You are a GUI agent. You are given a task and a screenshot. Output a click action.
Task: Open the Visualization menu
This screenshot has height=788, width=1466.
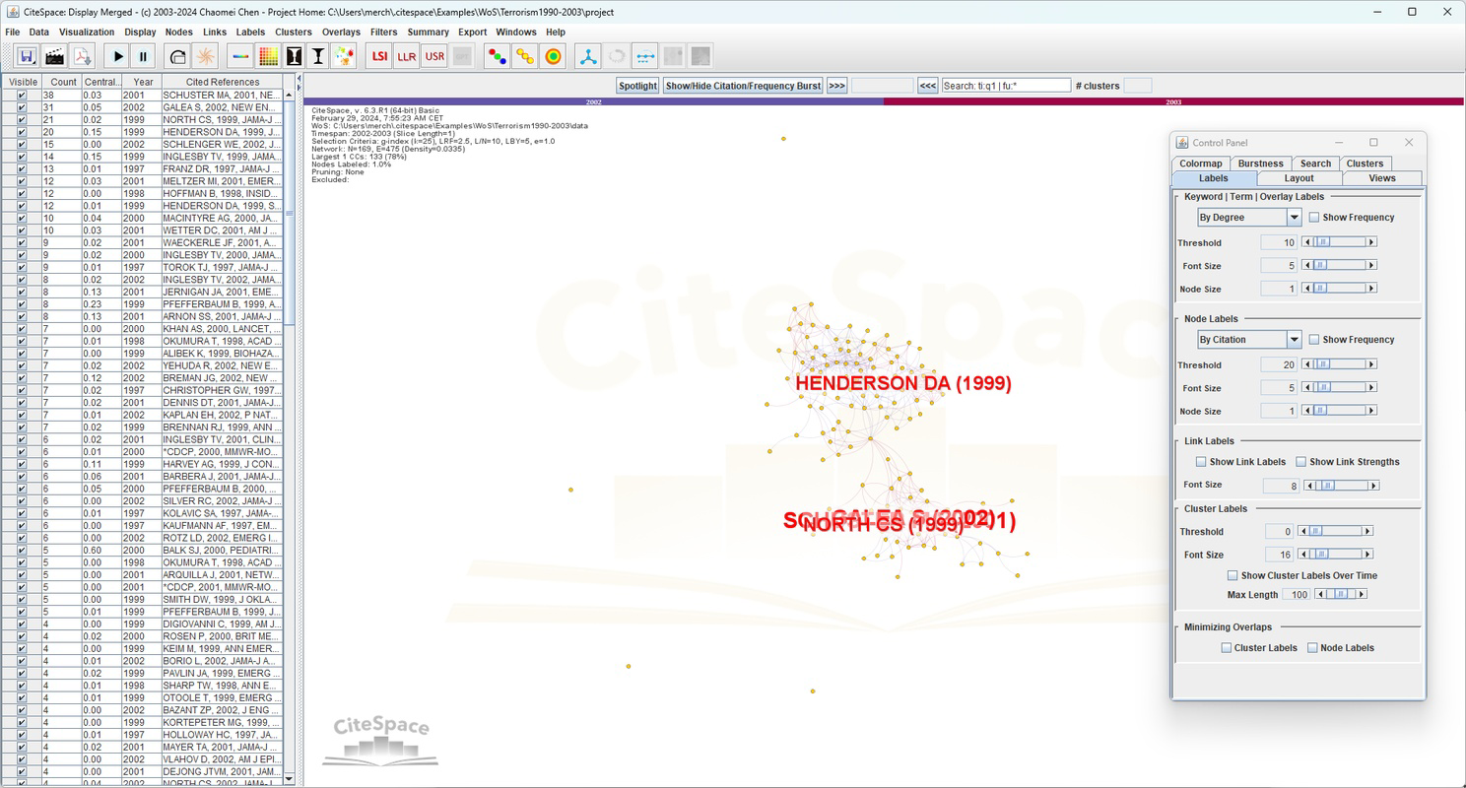click(x=87, y=32)
